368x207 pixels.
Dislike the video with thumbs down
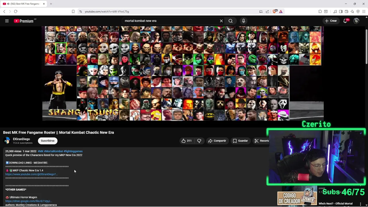click(x=199, y=141)
